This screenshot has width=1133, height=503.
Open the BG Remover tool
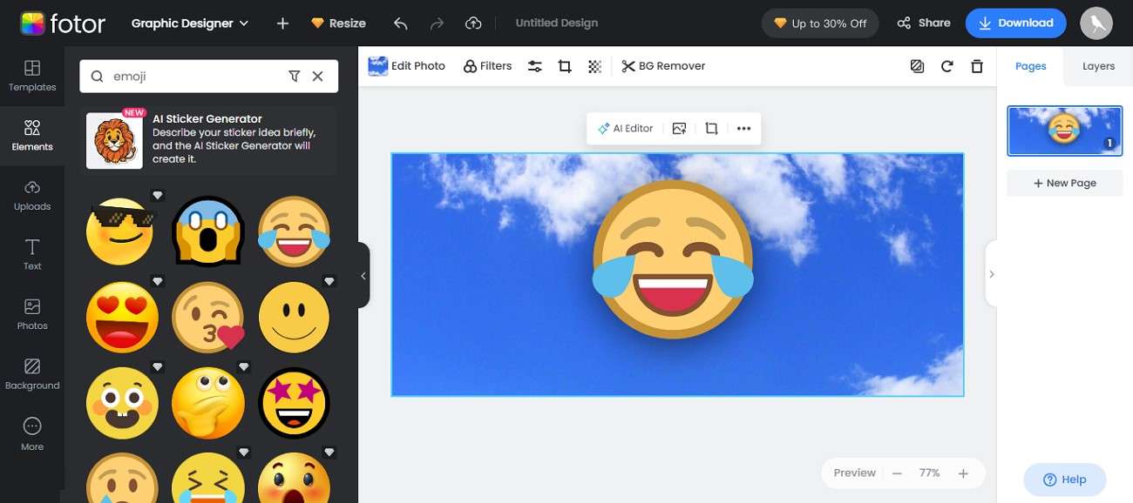[663, 66]
